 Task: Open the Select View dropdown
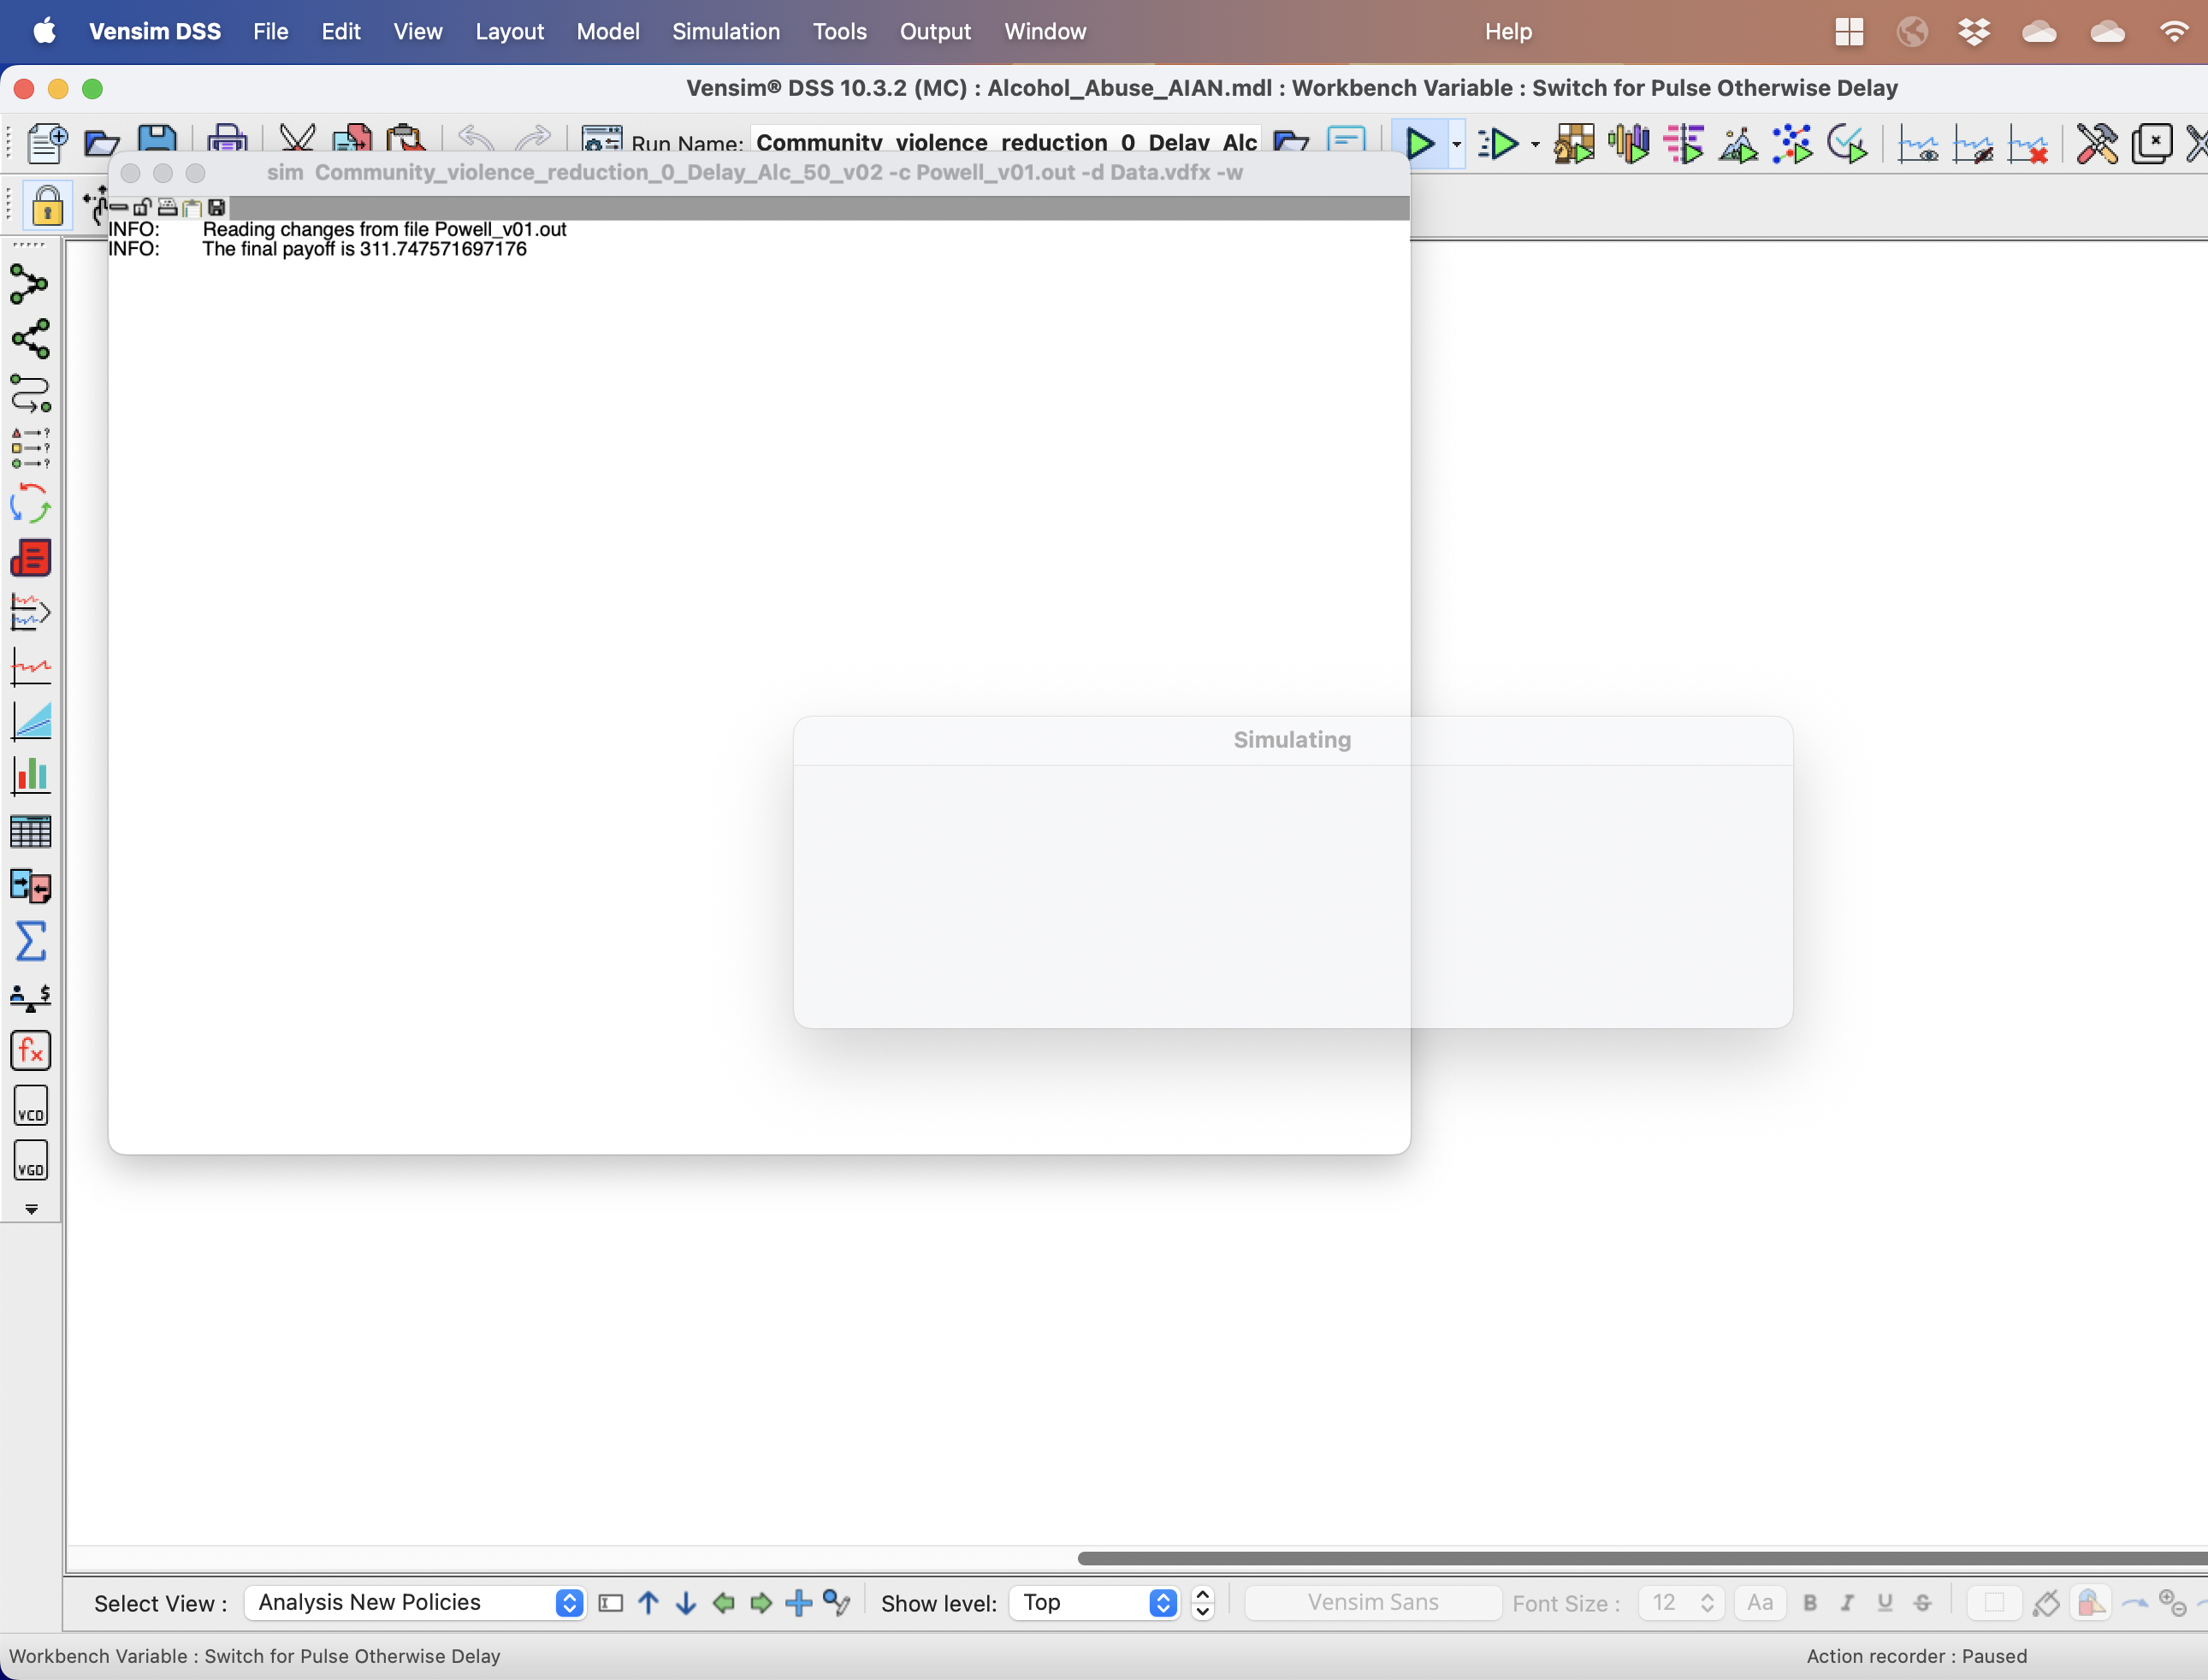tap(414, 1602)
